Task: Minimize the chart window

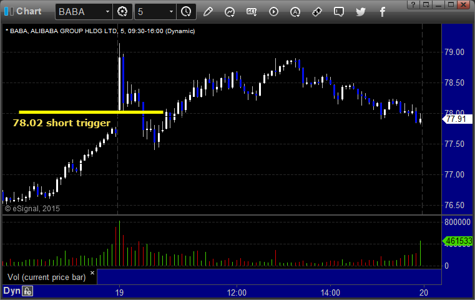Action: coord(439,4)
